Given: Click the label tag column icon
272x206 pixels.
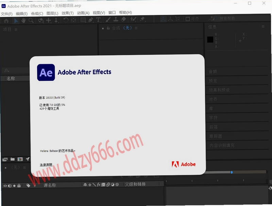Looking at the screenshot, I should click(28, 186).
